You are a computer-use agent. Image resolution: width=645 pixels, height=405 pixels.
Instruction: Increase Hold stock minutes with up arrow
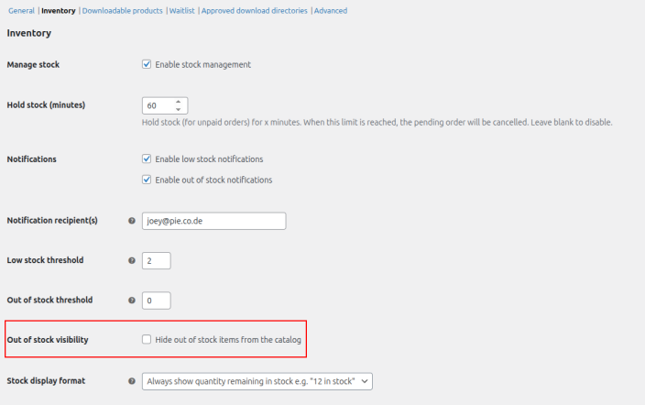click(179, 101)
